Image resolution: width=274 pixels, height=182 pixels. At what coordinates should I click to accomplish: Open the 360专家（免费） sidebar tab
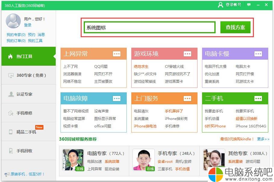click(x=29, y=75)
